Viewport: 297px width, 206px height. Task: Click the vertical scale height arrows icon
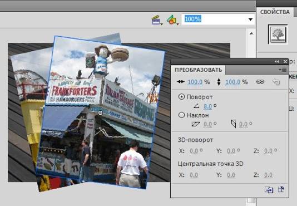coord(219,82)
